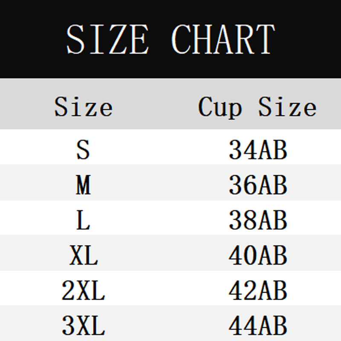The width and height of the screenshot is (341, 341).
Task: Choose the M size cell
Action: pos(84,185)
